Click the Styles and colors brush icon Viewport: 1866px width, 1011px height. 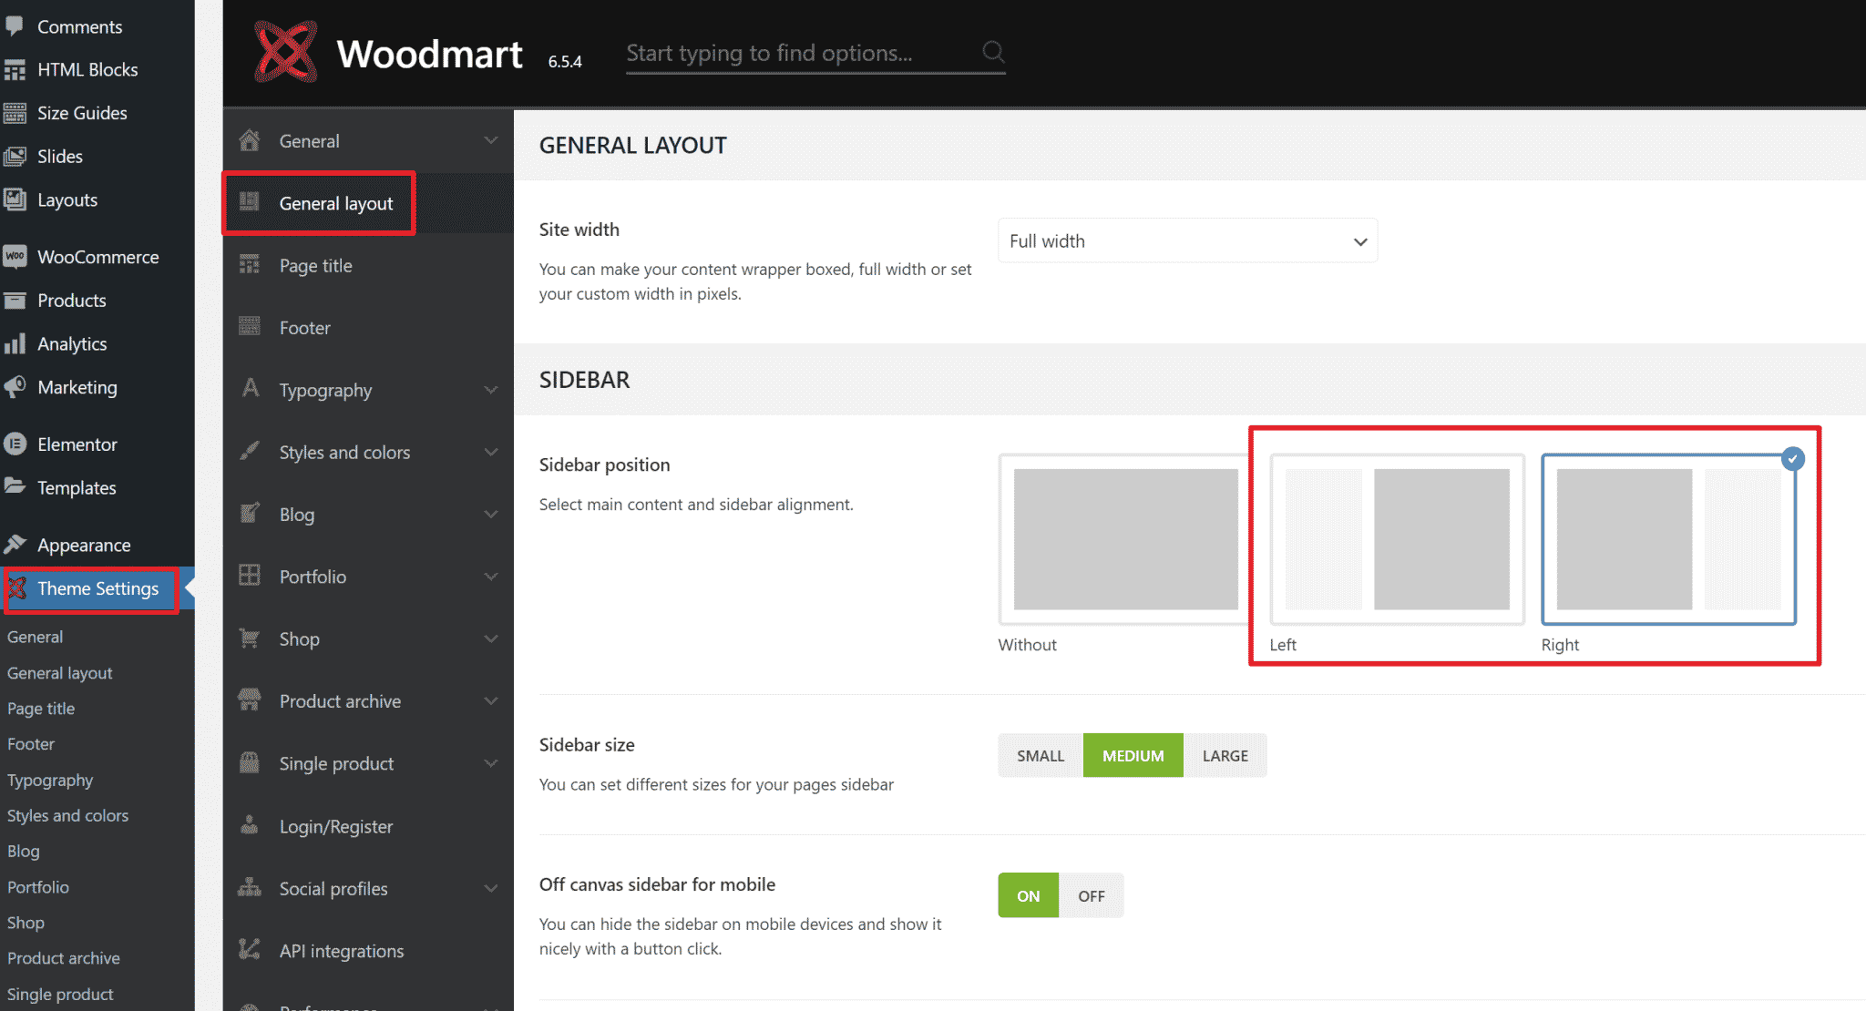click(x=250, y=451)
